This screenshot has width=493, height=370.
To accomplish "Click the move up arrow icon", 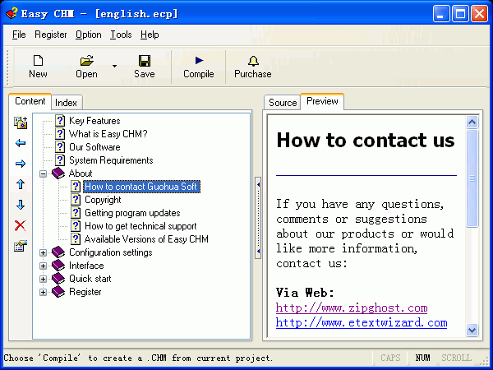I will (x=21, y=184).
